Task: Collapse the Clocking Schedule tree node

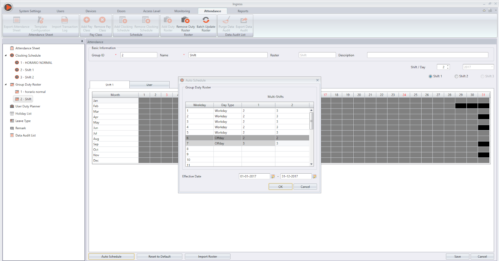Action: pyautogui.click(x=6, y=55)
